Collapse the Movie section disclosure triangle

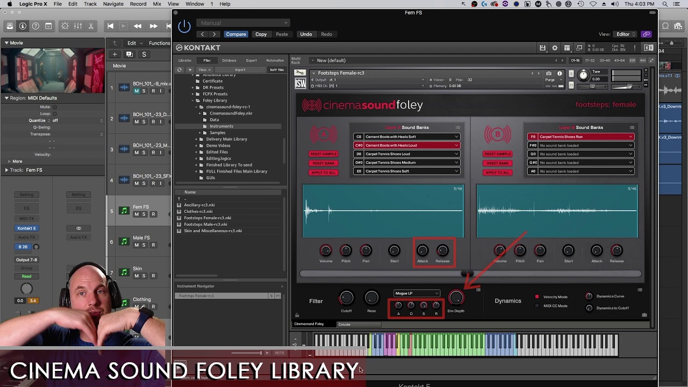6,42
